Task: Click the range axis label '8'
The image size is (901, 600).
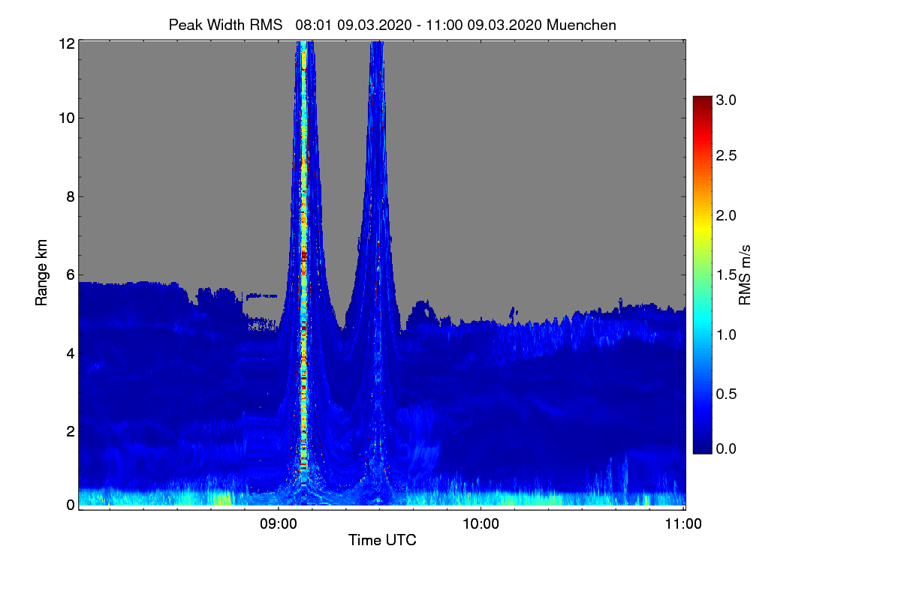Action: pos(69,196)
